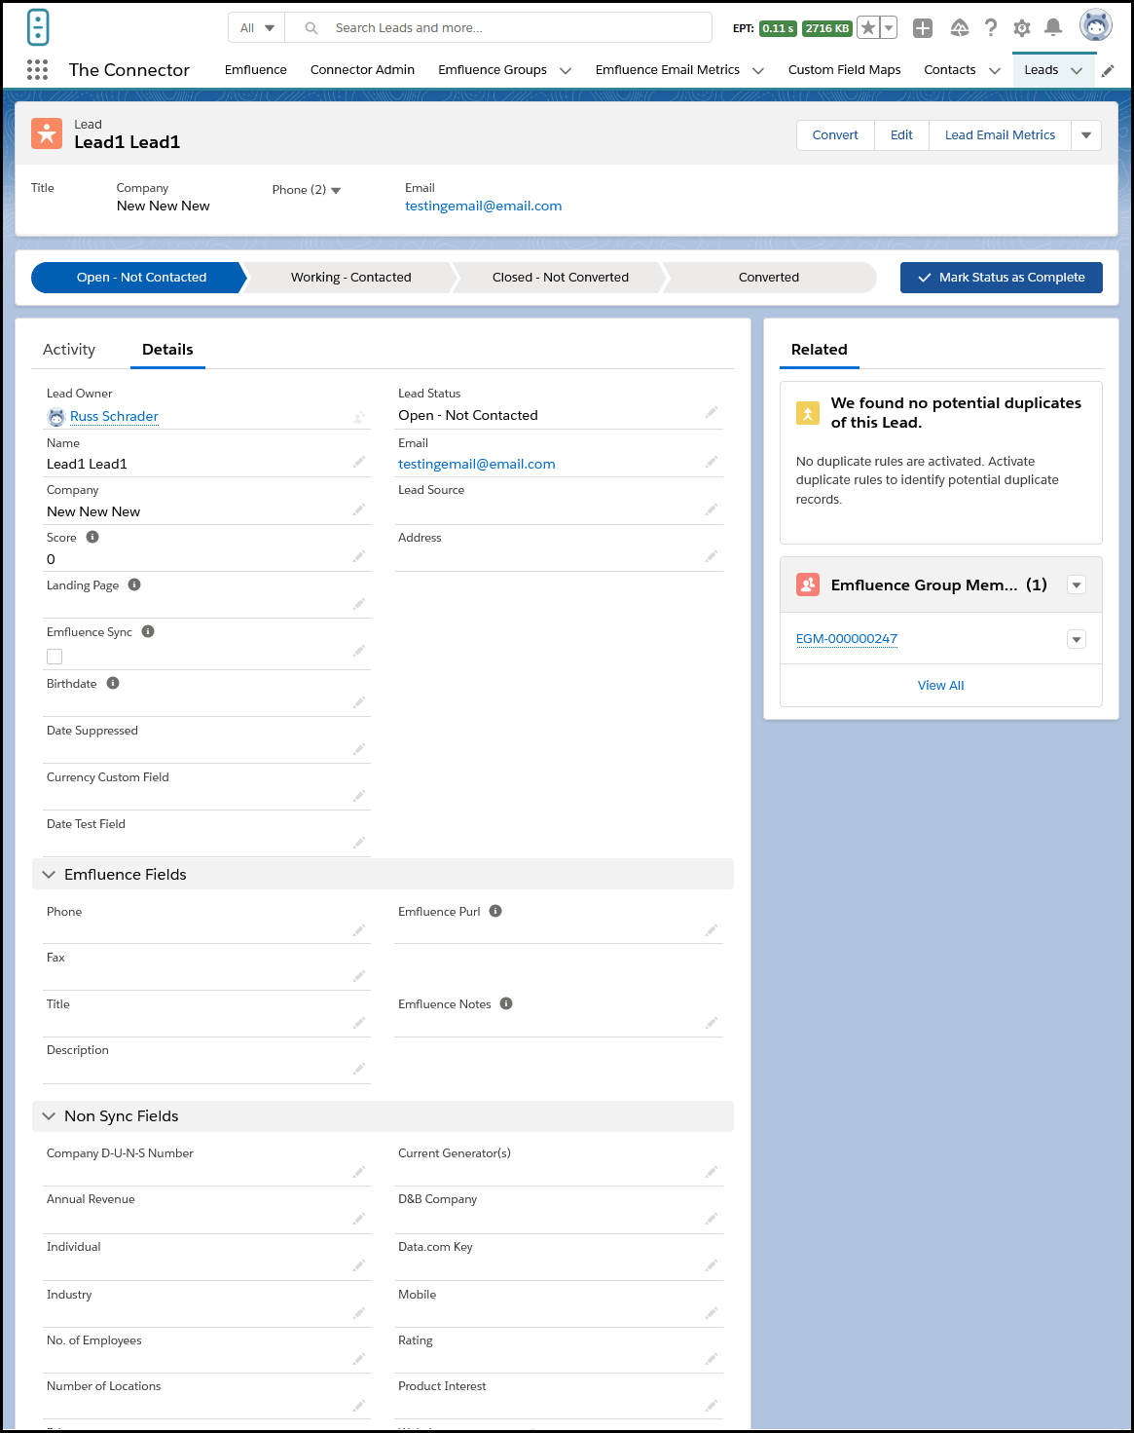Toggle the Emfluence Sync checkbox
This screenshot has height=1433, width=1134.
pyautogui.click(x=55, y=657)
